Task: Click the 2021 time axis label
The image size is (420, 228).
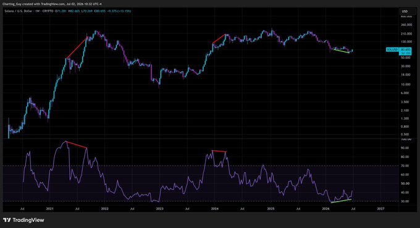Action: tap(49, 209)
